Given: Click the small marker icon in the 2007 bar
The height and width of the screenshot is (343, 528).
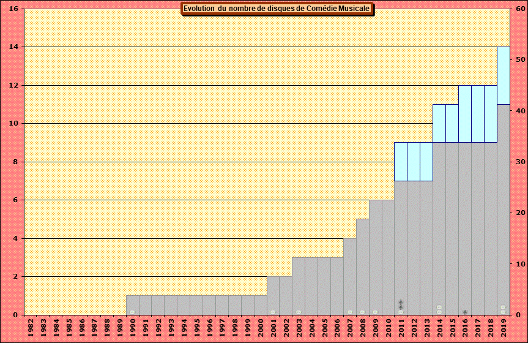Looking at the screenshot, I should [x=350, y=312].
